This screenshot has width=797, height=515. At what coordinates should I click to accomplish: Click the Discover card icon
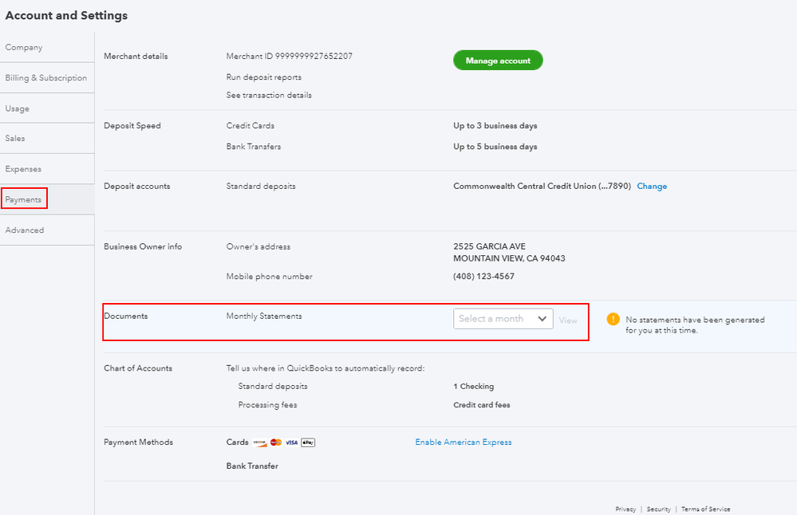[x=259, y=442]
